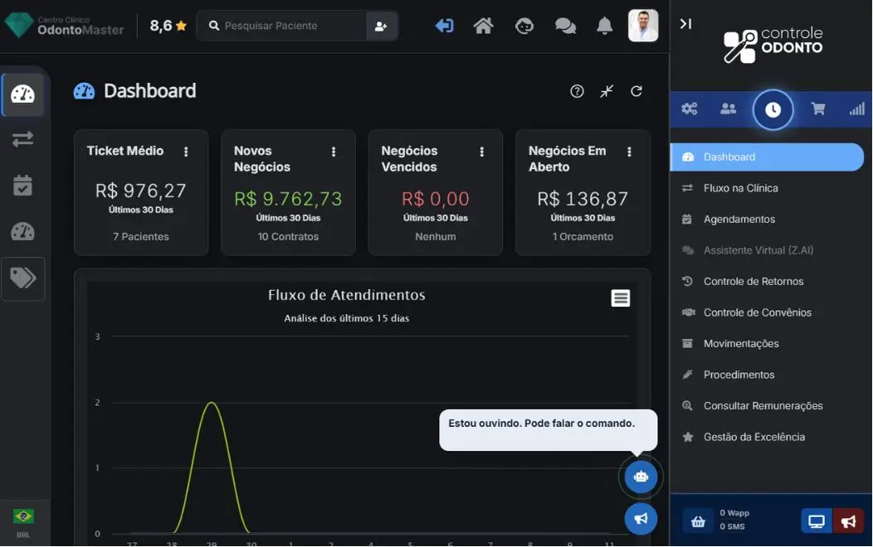The image size is (873, 547).
Task: Click the R$ 976,27 ticket value
Action: (141, 191)
